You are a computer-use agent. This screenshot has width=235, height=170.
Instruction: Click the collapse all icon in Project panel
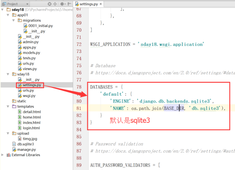pyautogui.click(x=55, y=4)
